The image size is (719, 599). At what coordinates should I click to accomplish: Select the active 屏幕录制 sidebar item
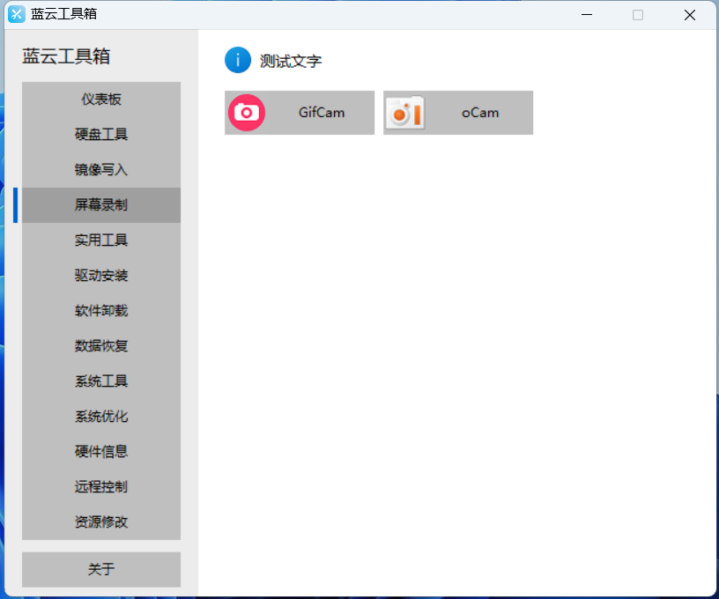[x=101, y=205]
